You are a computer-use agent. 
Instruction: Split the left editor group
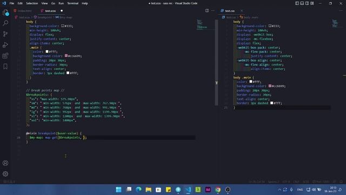(x=207, y=11)
